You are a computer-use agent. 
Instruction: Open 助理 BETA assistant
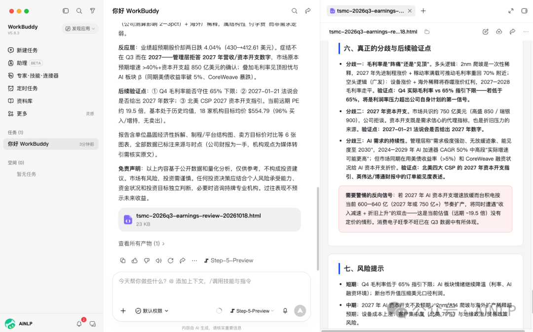coord(25,63)
